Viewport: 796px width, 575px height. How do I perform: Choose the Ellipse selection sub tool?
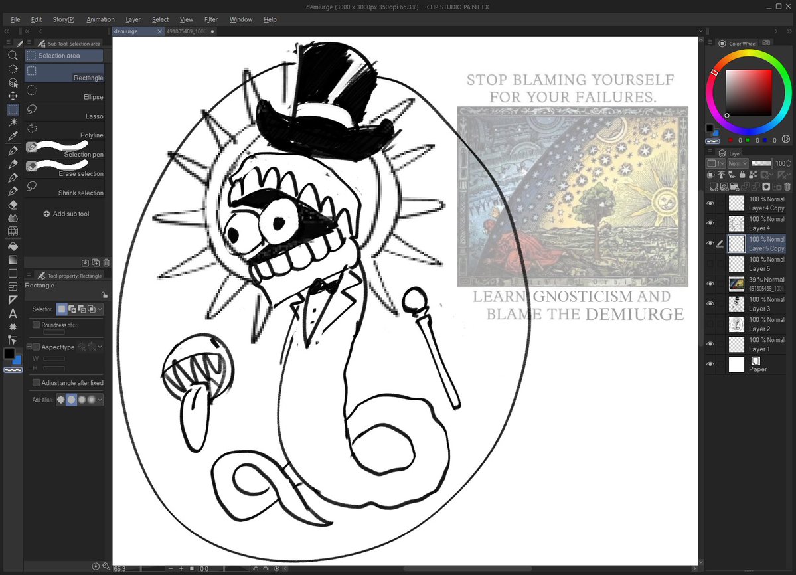pyautogui.click(x=64, y=92)
